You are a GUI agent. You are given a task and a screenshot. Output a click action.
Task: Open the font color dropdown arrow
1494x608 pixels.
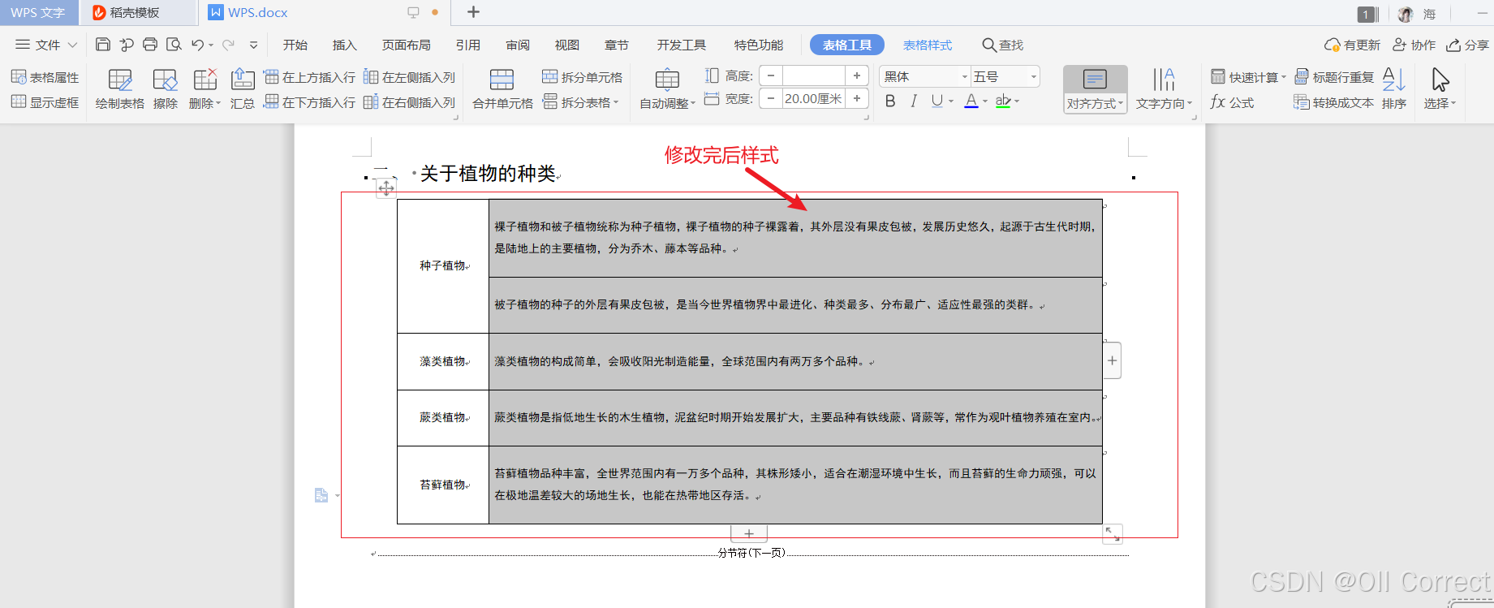click(985, 101)
